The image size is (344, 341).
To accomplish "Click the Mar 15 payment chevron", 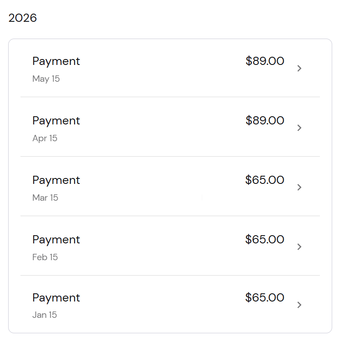I will pos(299,187).
